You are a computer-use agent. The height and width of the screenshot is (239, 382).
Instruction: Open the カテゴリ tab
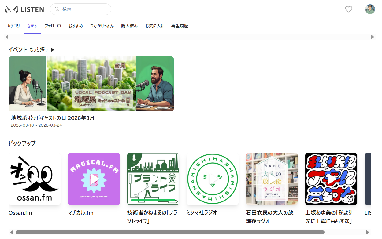point(13,26)
